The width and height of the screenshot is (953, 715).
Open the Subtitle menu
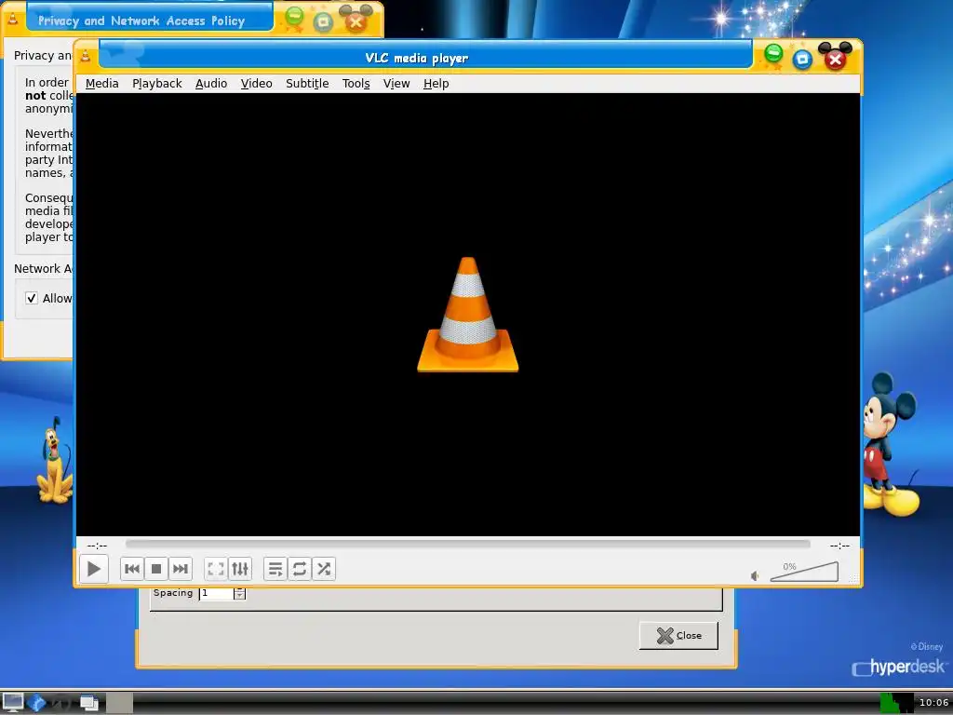click(307, 83)
